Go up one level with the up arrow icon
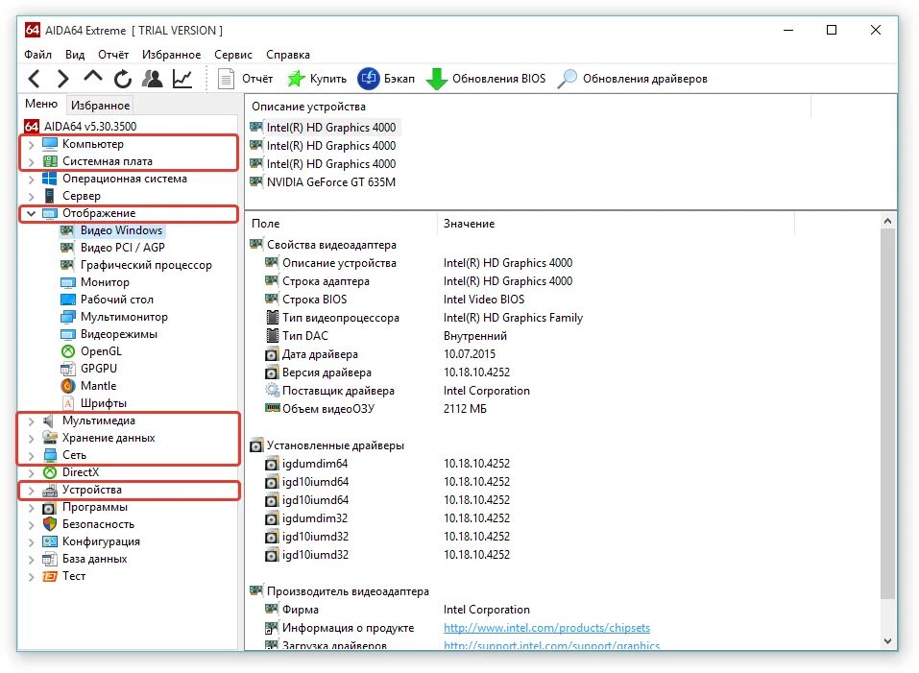Screen dimensions: 919x673 pyautogui.click(x=92, y=77)
